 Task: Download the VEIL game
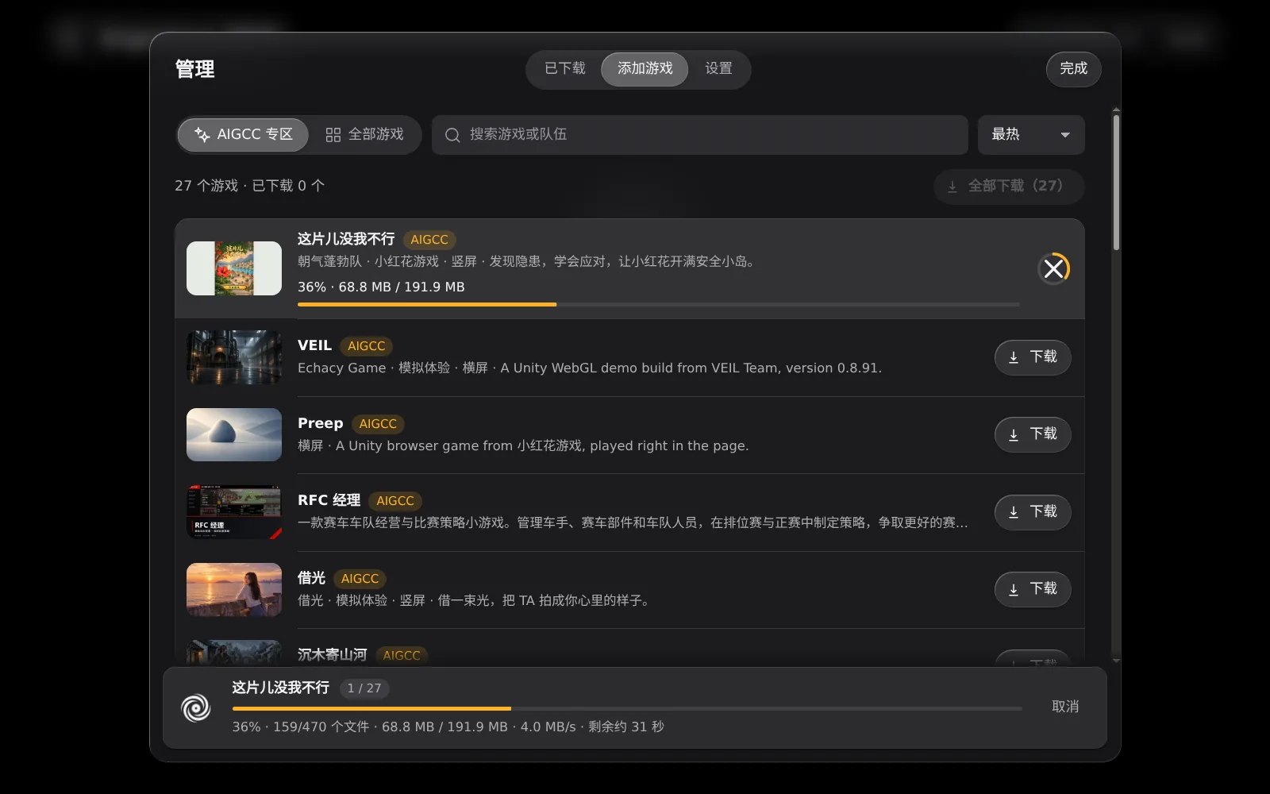pos(1033,357)
